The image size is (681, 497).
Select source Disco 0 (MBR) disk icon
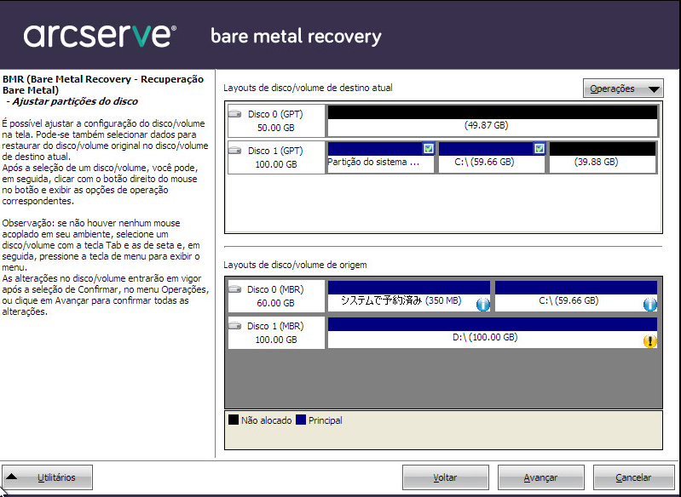tap(235, 289)
